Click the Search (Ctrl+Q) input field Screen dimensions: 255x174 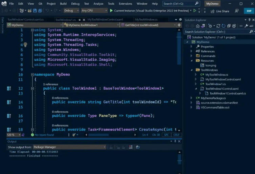click(x=181, y=4)
